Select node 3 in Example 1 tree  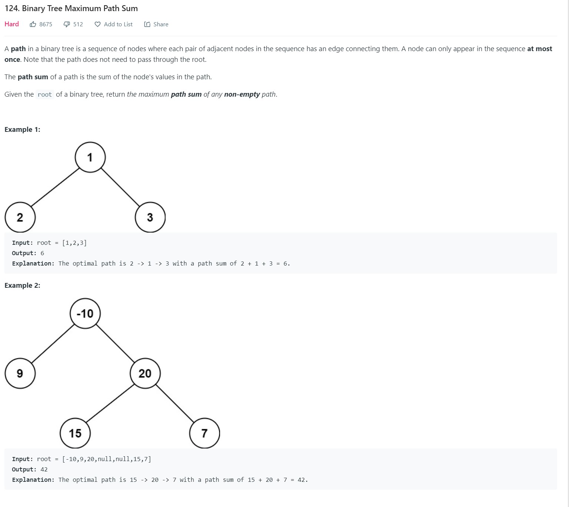click(x=150, y=217)
